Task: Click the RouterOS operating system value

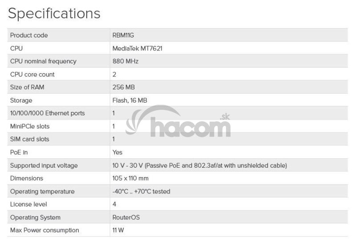Action: [x=127, y=217]
